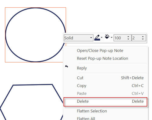
Task: Decrease opacity with the down arrow
Action: 128,39
